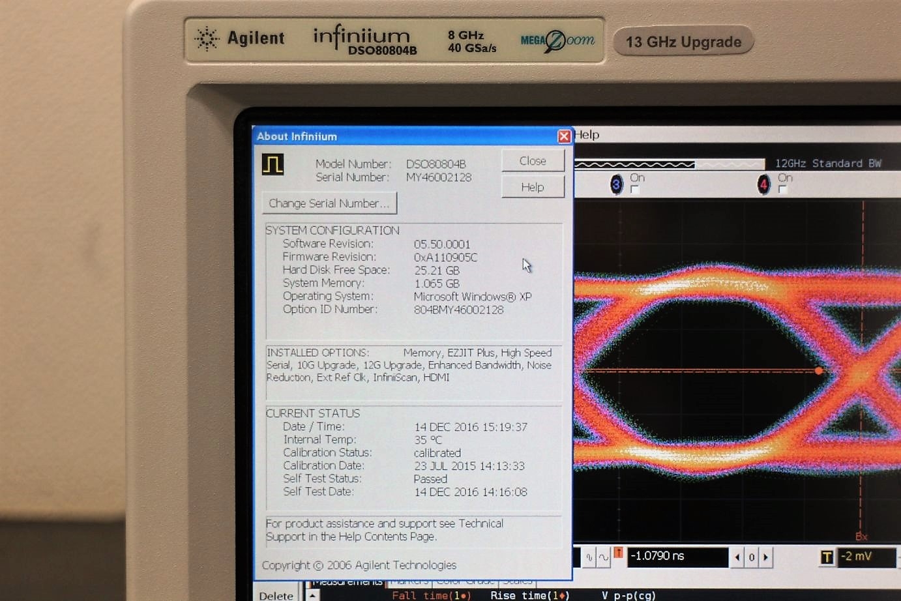
Task: Click the option ID 804BMY46002128
Action: [x=459, y=310]
